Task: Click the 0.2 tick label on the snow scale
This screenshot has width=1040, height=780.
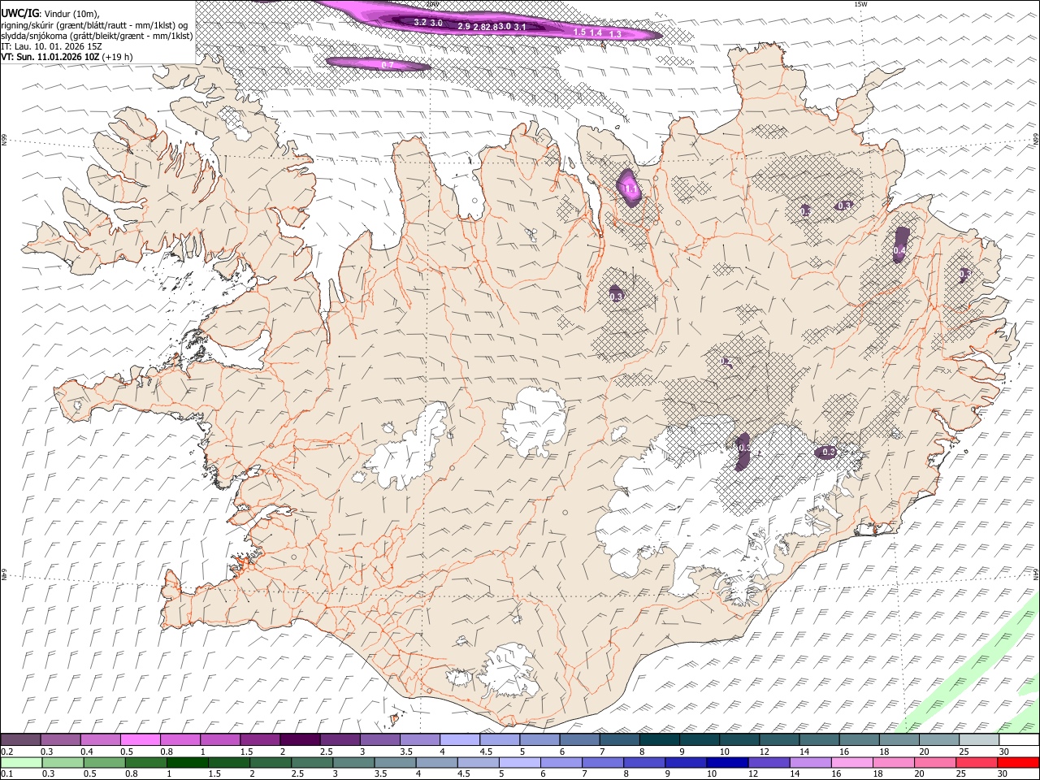Action: tap(6, 752)
